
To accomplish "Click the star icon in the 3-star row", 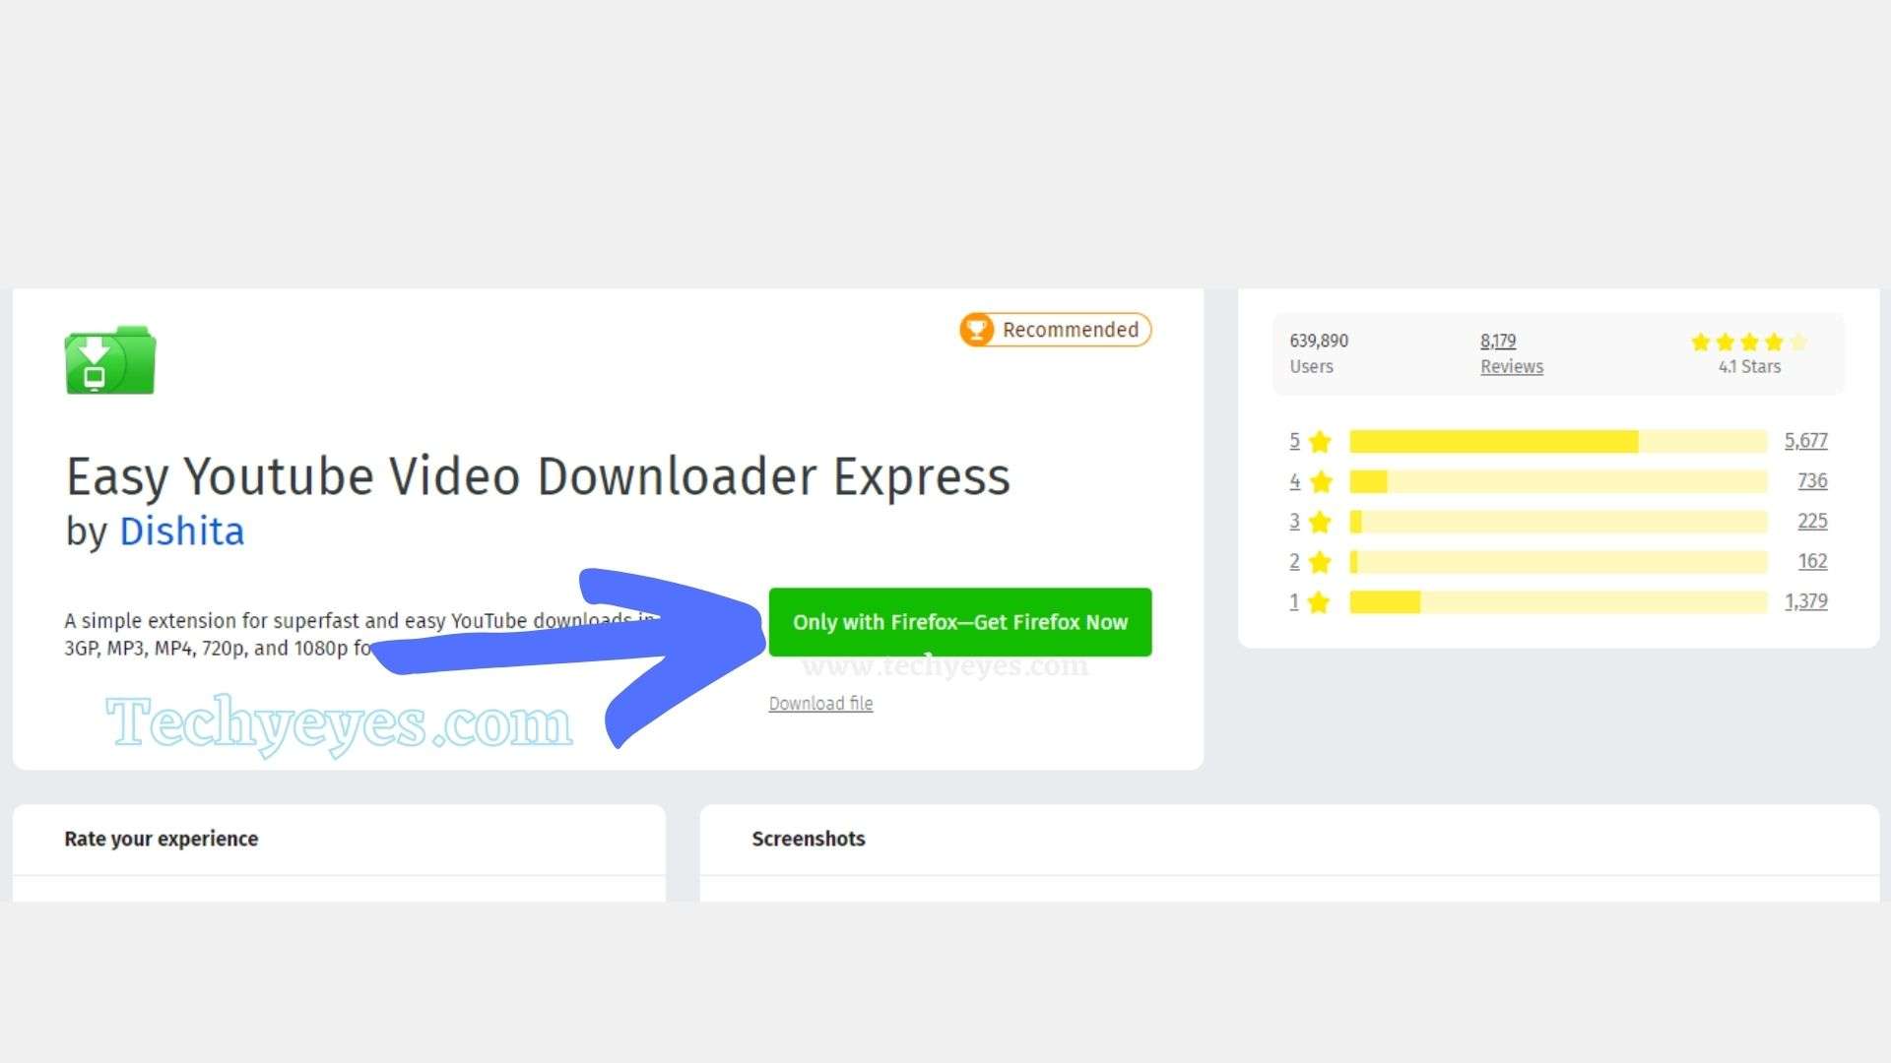I will [1320, 522].
